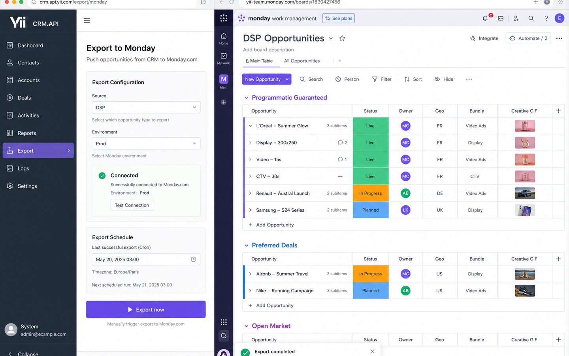The height and width of the screenshot is (356, 569).
Task: Open the monday apps grid icon
Action: click(x=224, y=18)
